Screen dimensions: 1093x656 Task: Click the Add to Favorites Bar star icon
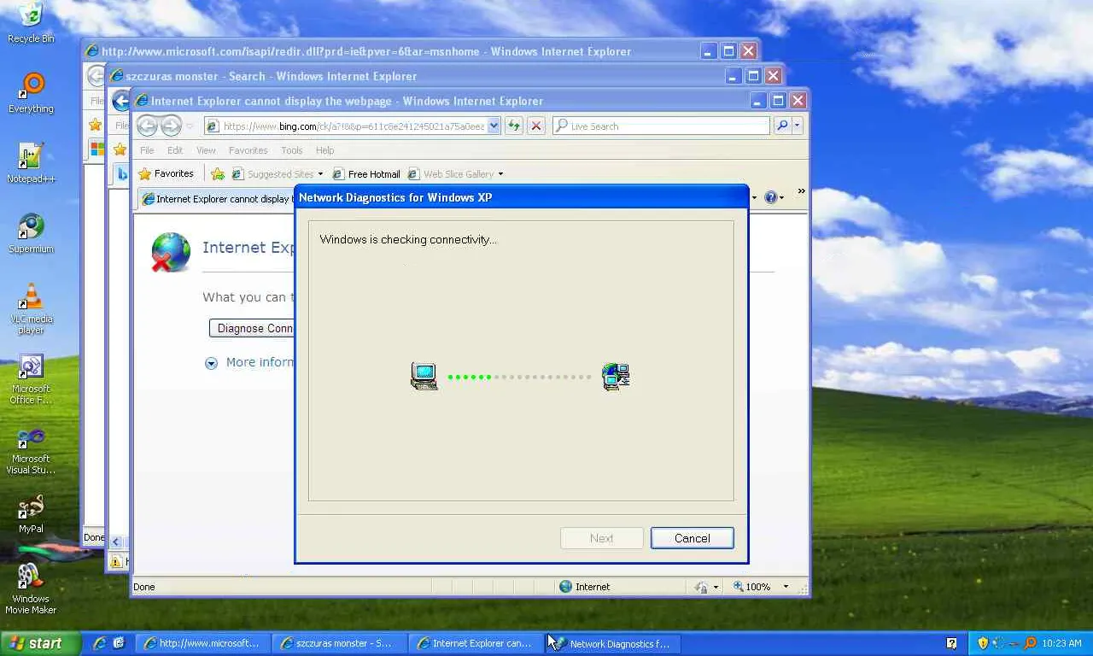click(x=218, y=174)
